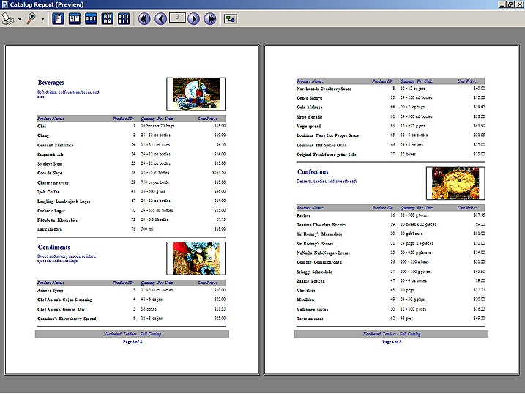Switch to one-page view
525x394 pixels.
(x=59, y=19)
